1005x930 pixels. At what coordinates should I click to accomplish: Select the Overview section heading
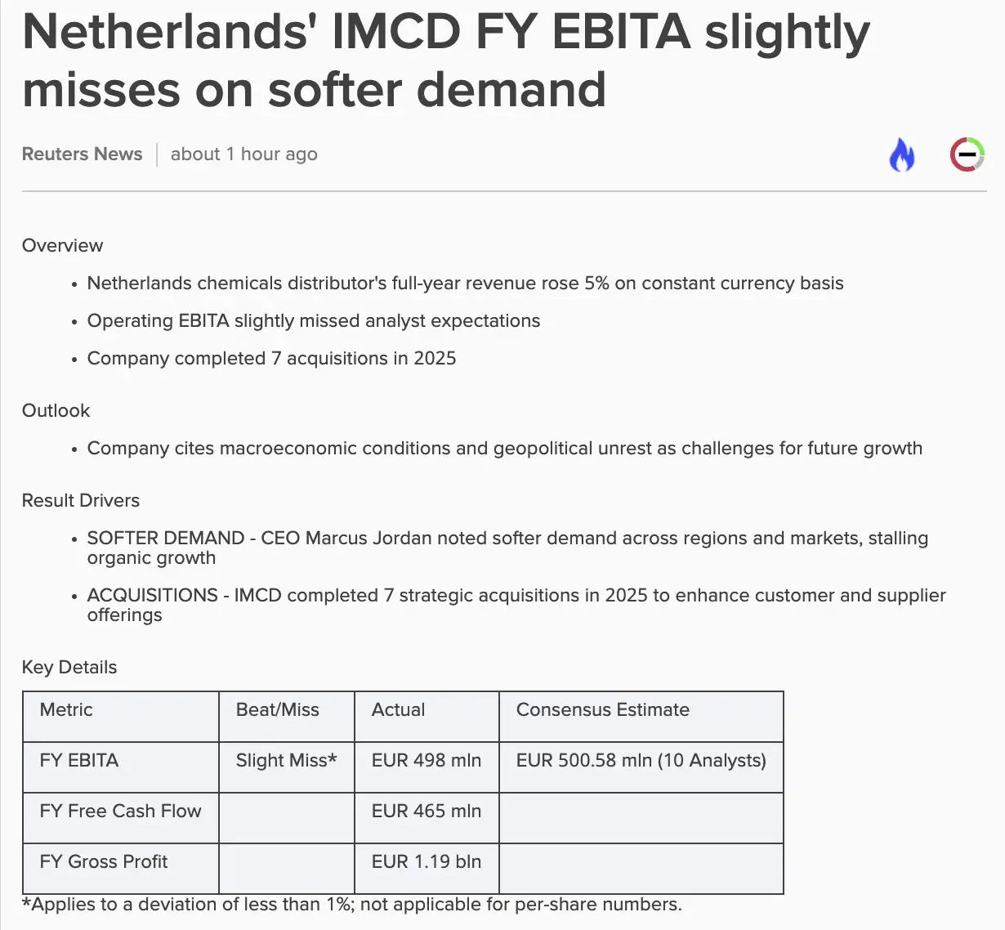[x=62, y=246]
